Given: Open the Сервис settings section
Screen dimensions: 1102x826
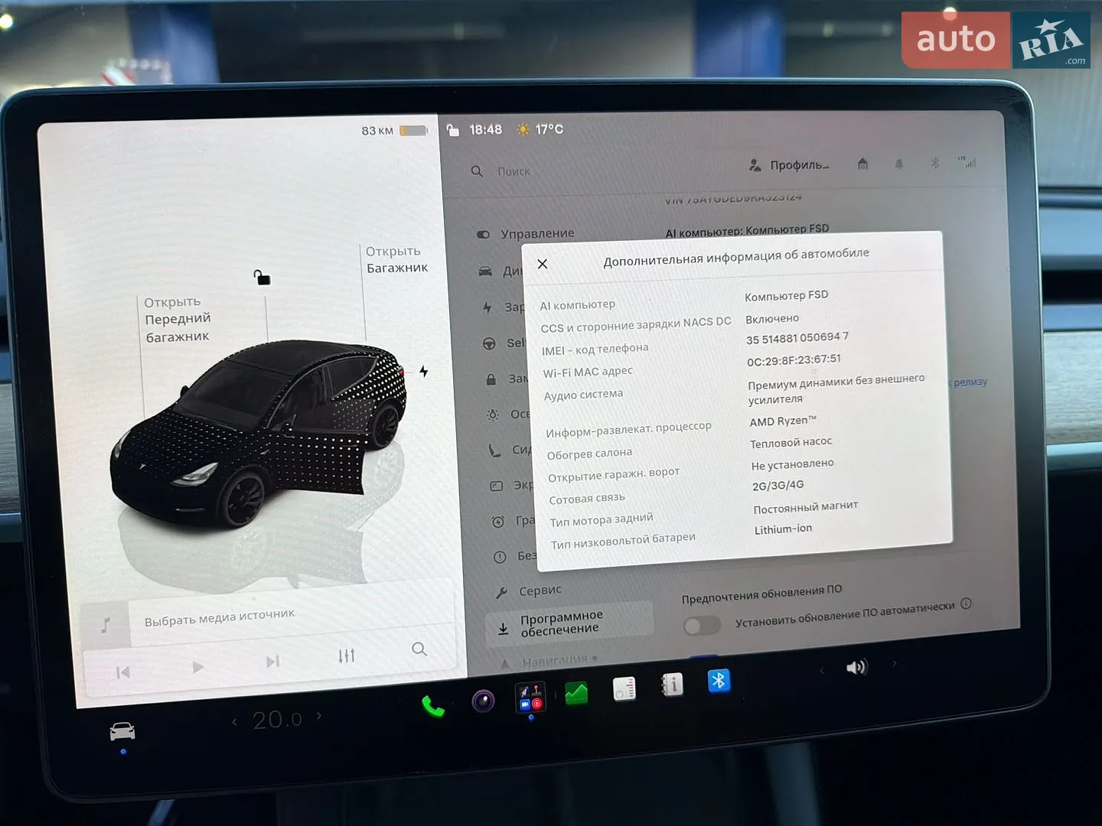Looking at the screenshot, I should pos(530,591).
